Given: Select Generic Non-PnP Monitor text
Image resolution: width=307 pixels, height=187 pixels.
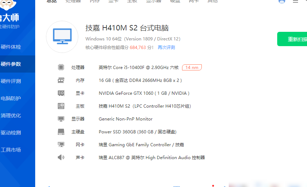Looking at the screenshot, I should (x=126, y=119).
